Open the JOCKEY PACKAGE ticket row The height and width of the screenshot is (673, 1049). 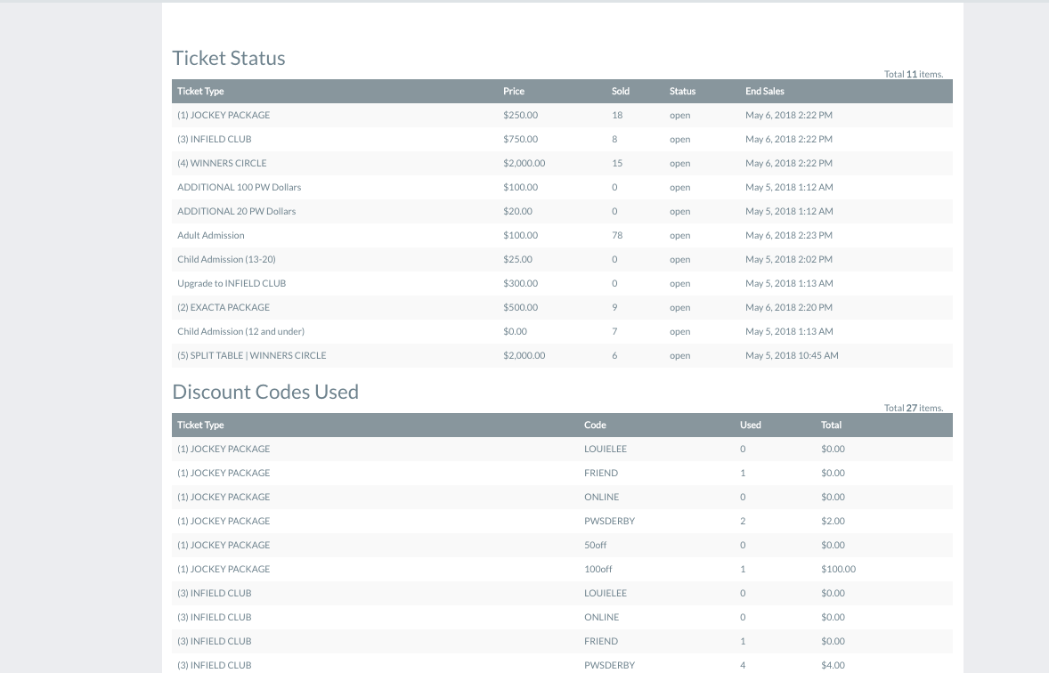tap(224, 115)
